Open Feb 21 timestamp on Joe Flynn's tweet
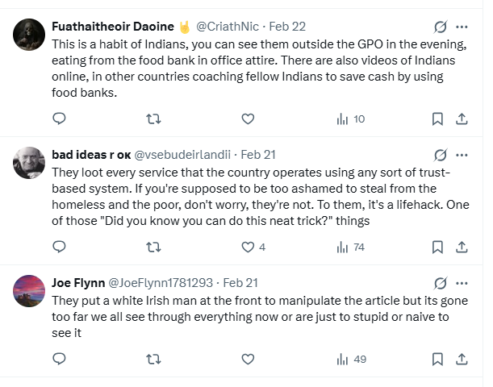 click(240, 282)
